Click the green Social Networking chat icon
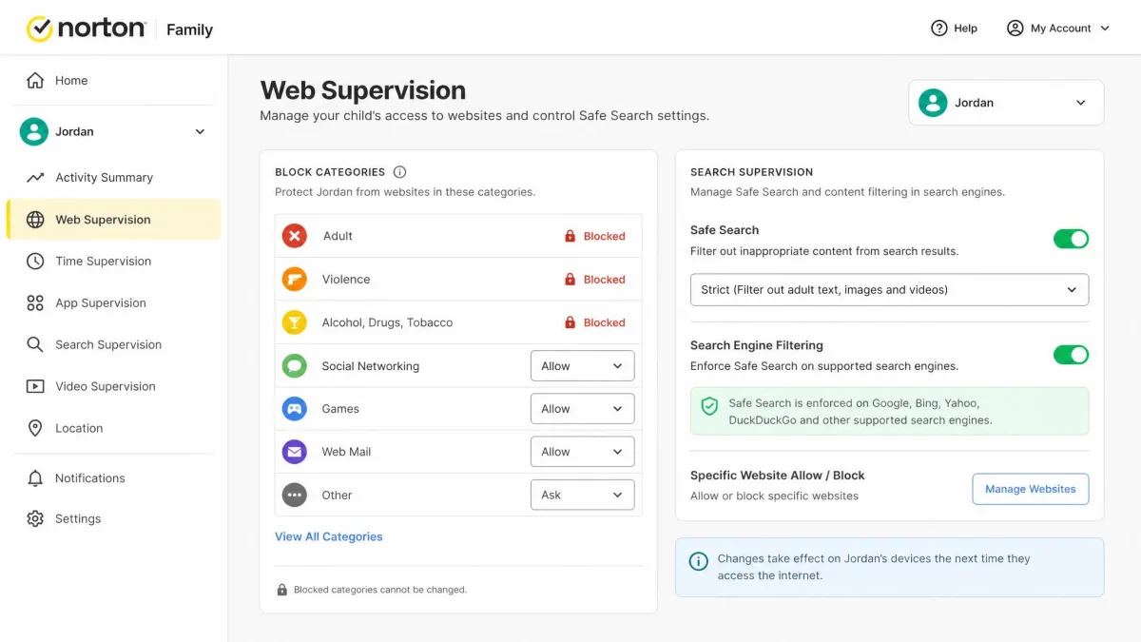 295,366
